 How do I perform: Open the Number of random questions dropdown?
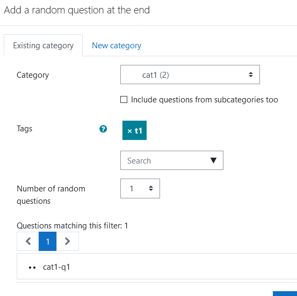tap(140, 188)
